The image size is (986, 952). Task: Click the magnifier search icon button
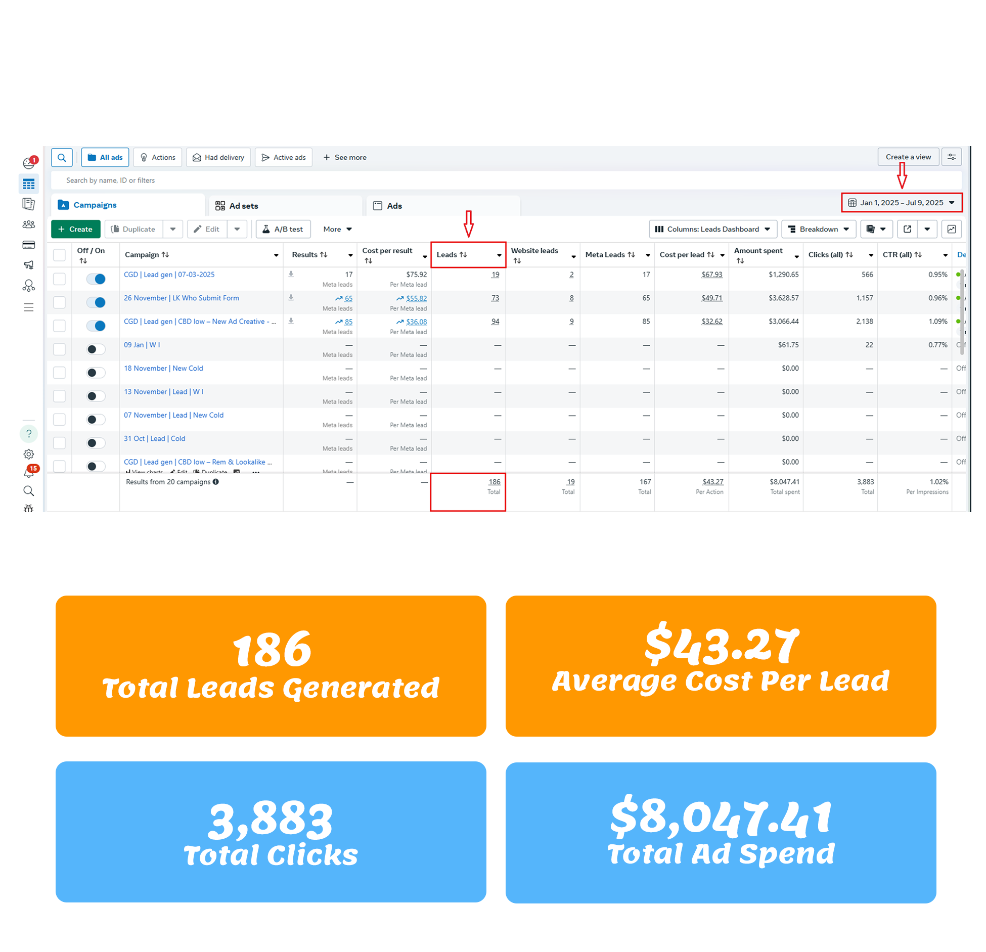pyautogui.click(x=62, y=157)
